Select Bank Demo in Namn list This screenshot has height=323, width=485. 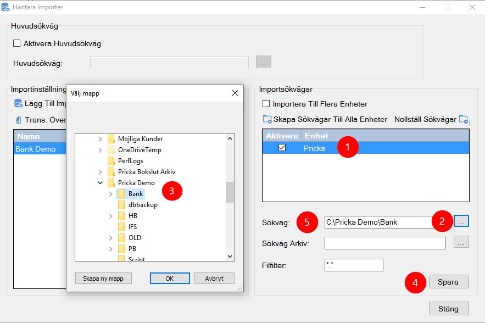(x=40, y=149)
